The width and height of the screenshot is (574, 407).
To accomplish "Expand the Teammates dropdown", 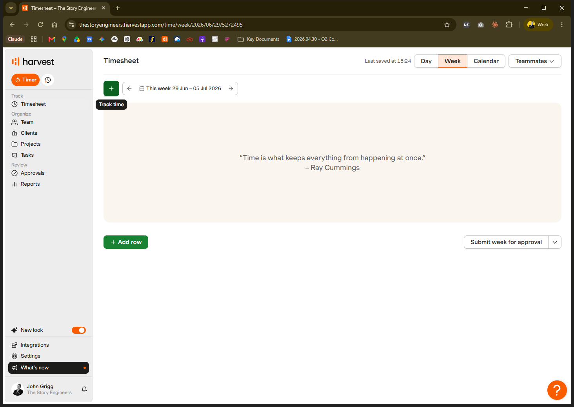I will [x=535, y=61].
